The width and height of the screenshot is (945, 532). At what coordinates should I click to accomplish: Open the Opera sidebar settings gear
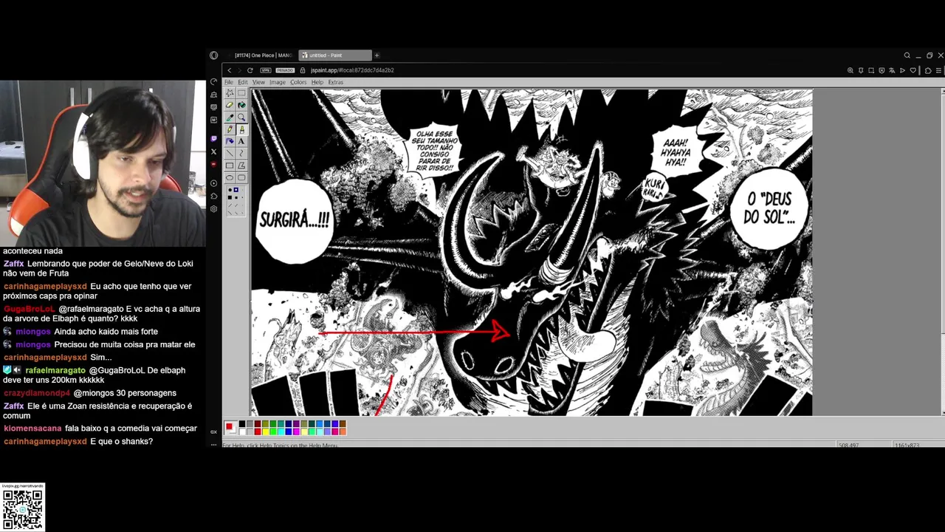click(213, 209)
